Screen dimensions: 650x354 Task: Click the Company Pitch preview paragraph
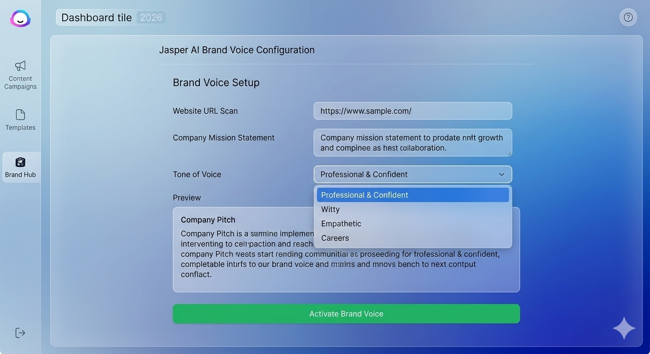340,254
